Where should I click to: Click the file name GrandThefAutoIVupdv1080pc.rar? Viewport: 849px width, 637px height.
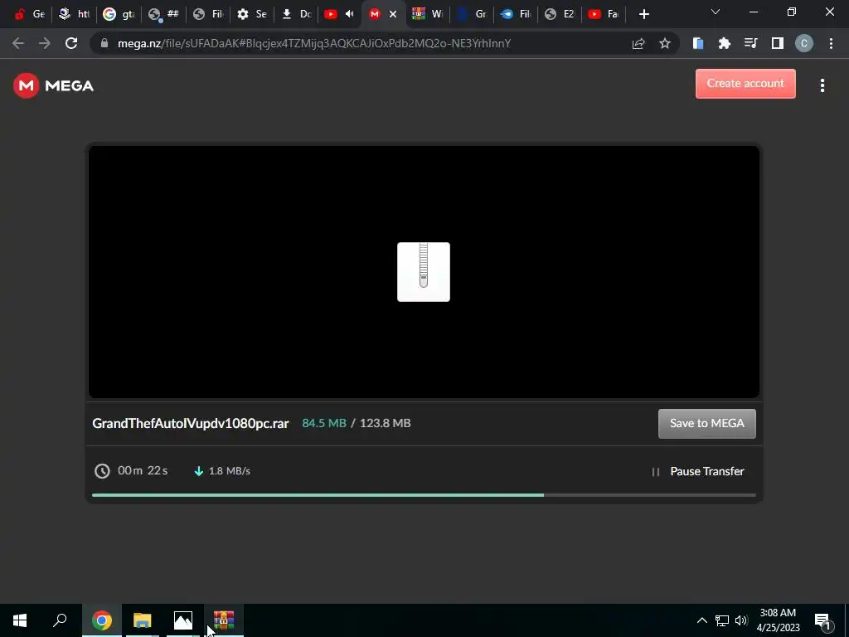point(191,423)
